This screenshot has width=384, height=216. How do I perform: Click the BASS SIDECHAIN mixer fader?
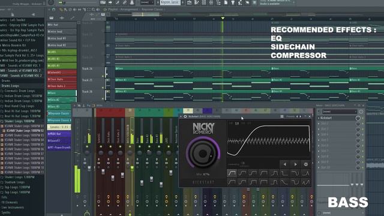[x=132, y=168]
